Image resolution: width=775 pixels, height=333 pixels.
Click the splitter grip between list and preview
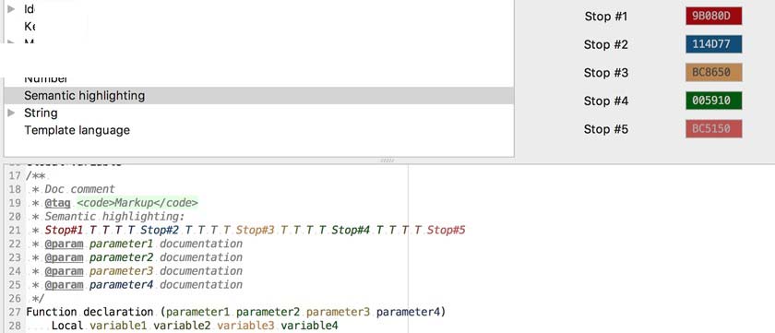click(387, 161)
